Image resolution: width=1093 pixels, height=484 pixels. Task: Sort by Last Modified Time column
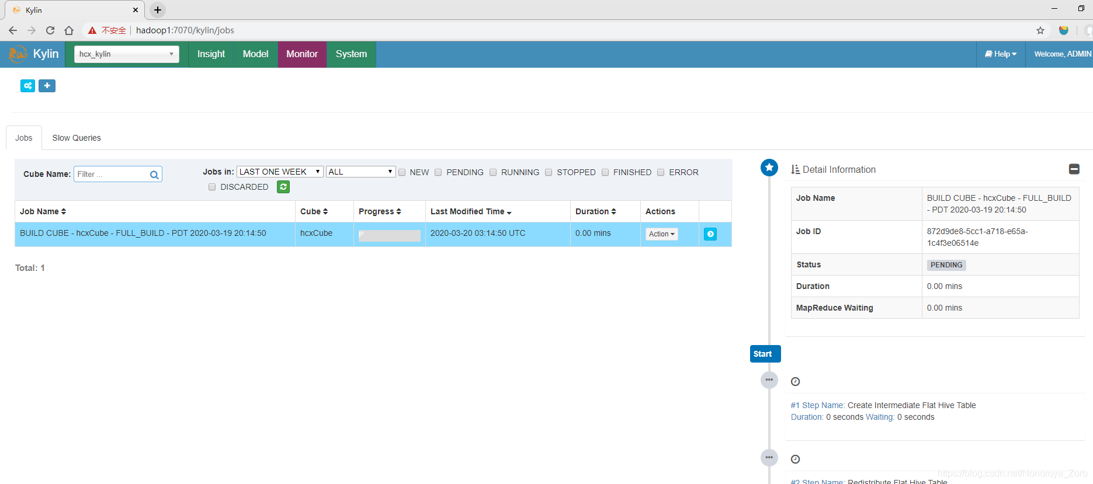(471, 211)
